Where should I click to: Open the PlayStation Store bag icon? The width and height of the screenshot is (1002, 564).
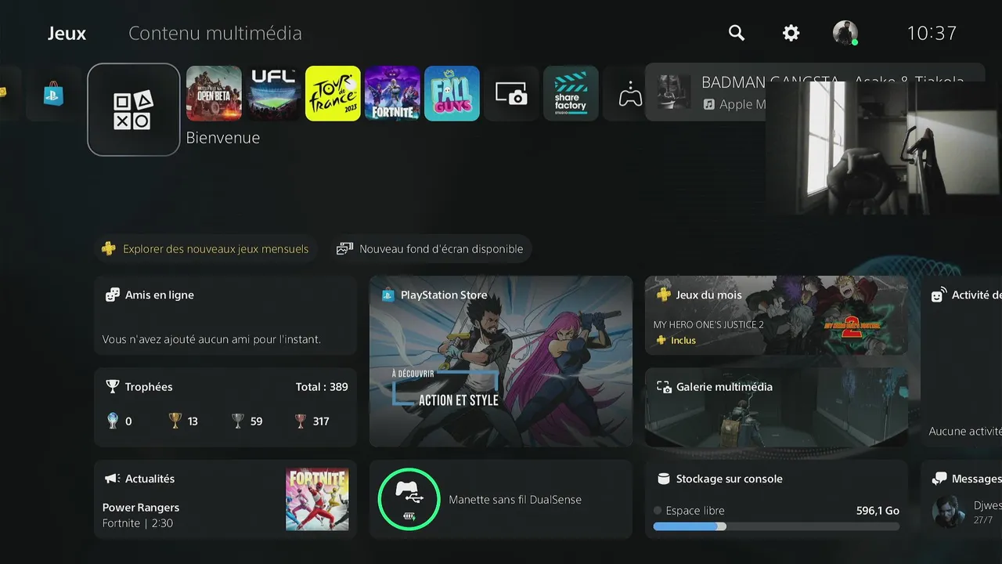(54, 94)
